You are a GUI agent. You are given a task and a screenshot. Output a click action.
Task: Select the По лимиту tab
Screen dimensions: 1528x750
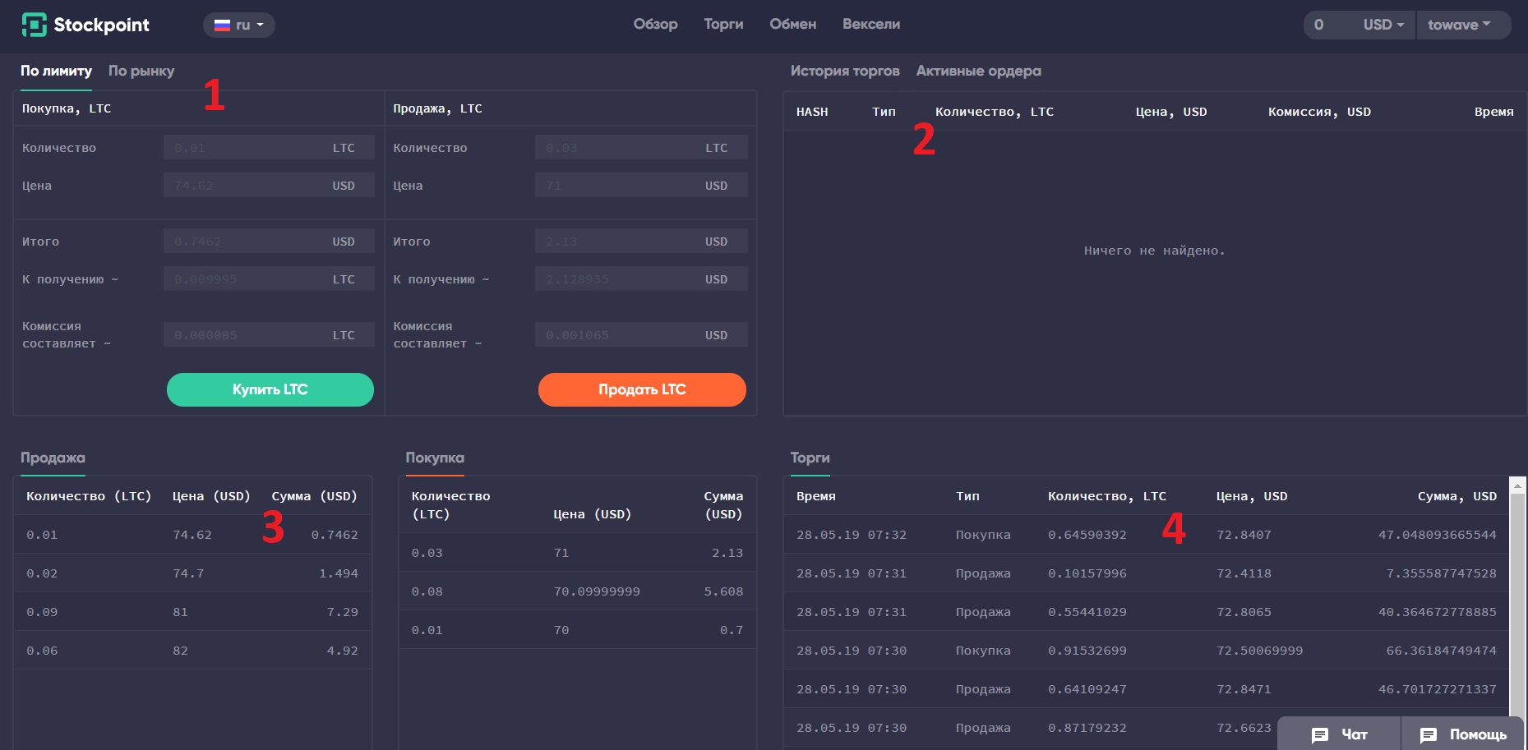click(56, 71)
